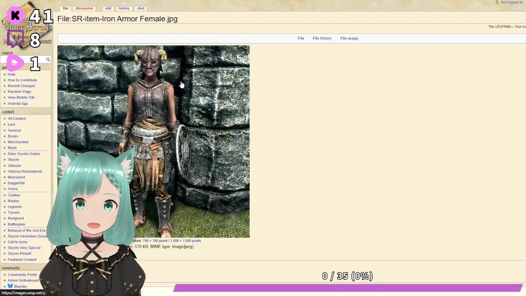Image resolution: width=526 pixels, height=296 pixels.
Task: Switch to the edit tab
Action: pos(108,8)
